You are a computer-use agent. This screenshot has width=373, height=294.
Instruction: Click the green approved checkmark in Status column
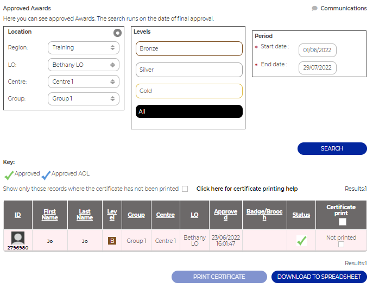pyautogui.click(x=301, y=240)
